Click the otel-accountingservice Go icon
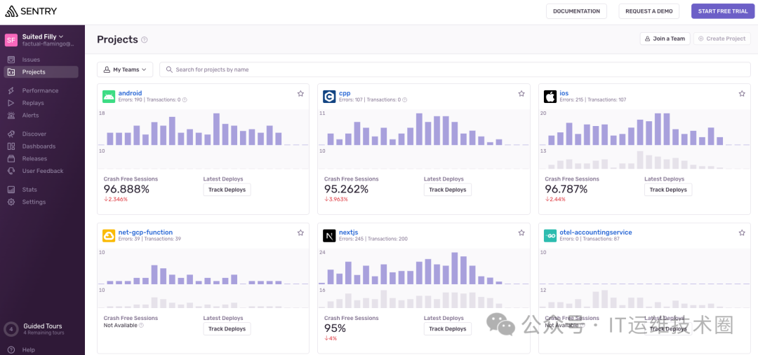Viewport: 758px width, 355px height. [x=550, y=235]
